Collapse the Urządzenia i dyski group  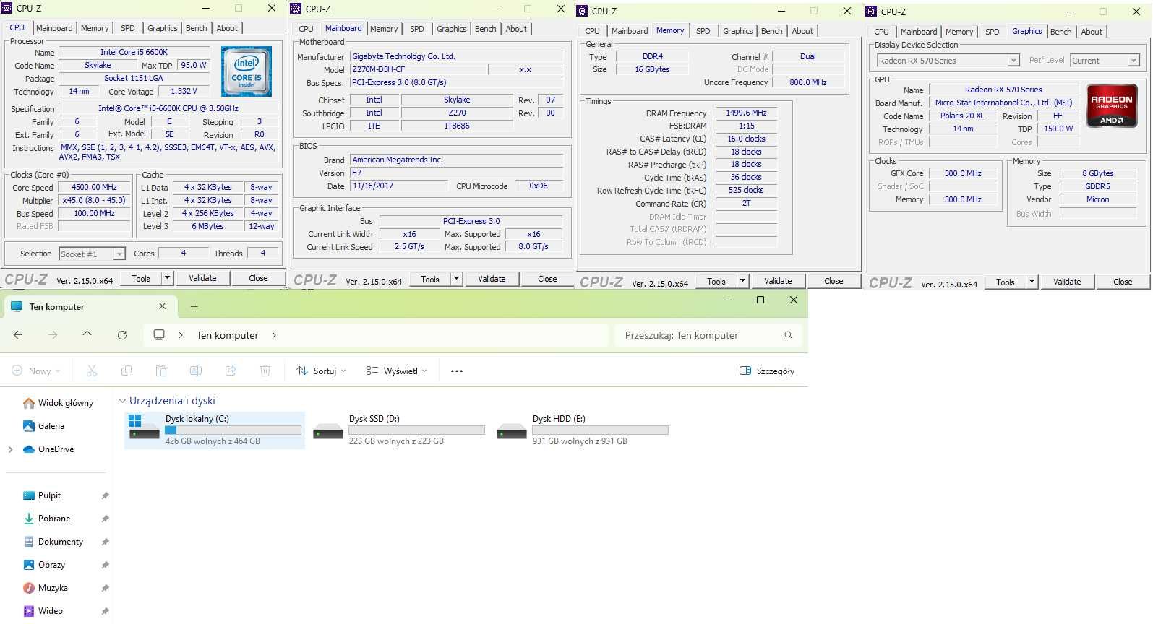click(122, 401)
